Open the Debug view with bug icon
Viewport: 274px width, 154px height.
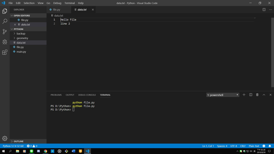point(5,42)
